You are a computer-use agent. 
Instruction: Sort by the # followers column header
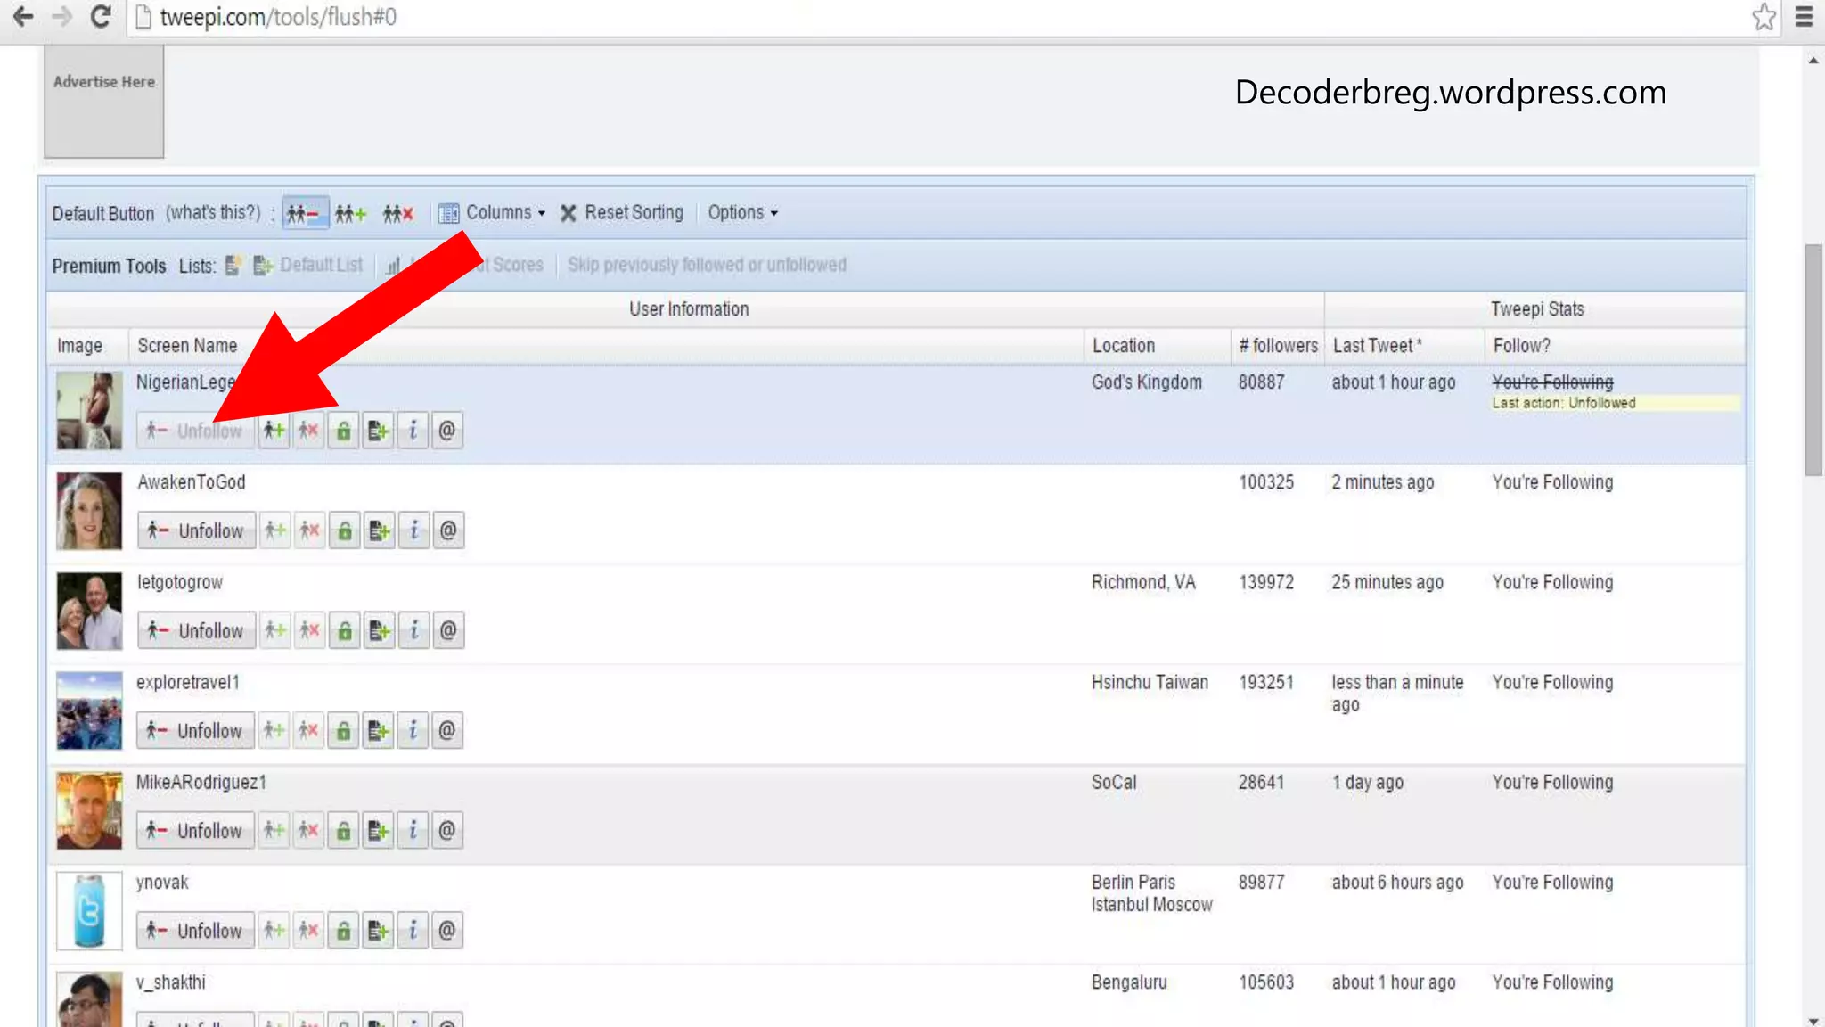point(1277,346)
